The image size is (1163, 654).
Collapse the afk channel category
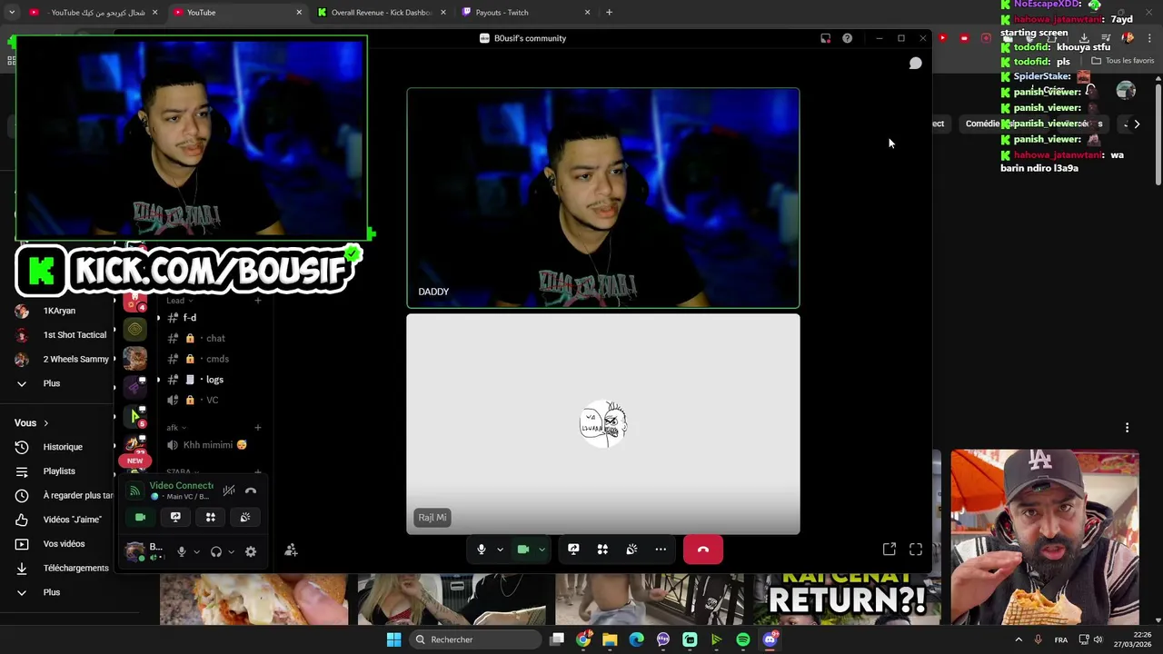tap(176, 428)
